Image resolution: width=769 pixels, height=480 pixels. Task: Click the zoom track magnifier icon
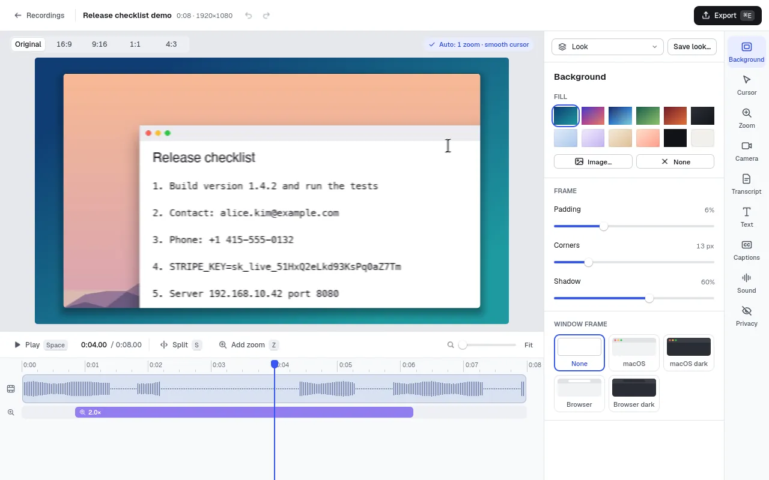pos(11,412)
